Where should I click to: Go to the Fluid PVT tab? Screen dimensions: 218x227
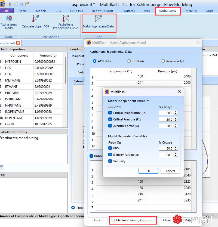(x=77, y=11)
